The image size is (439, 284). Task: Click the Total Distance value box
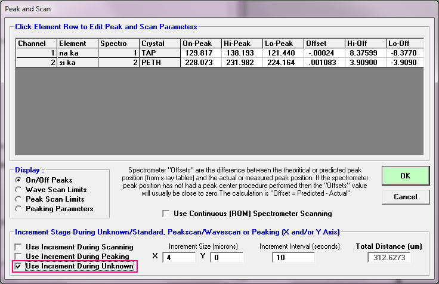click(388, 257)
